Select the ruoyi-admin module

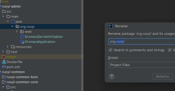click(11, 7)
